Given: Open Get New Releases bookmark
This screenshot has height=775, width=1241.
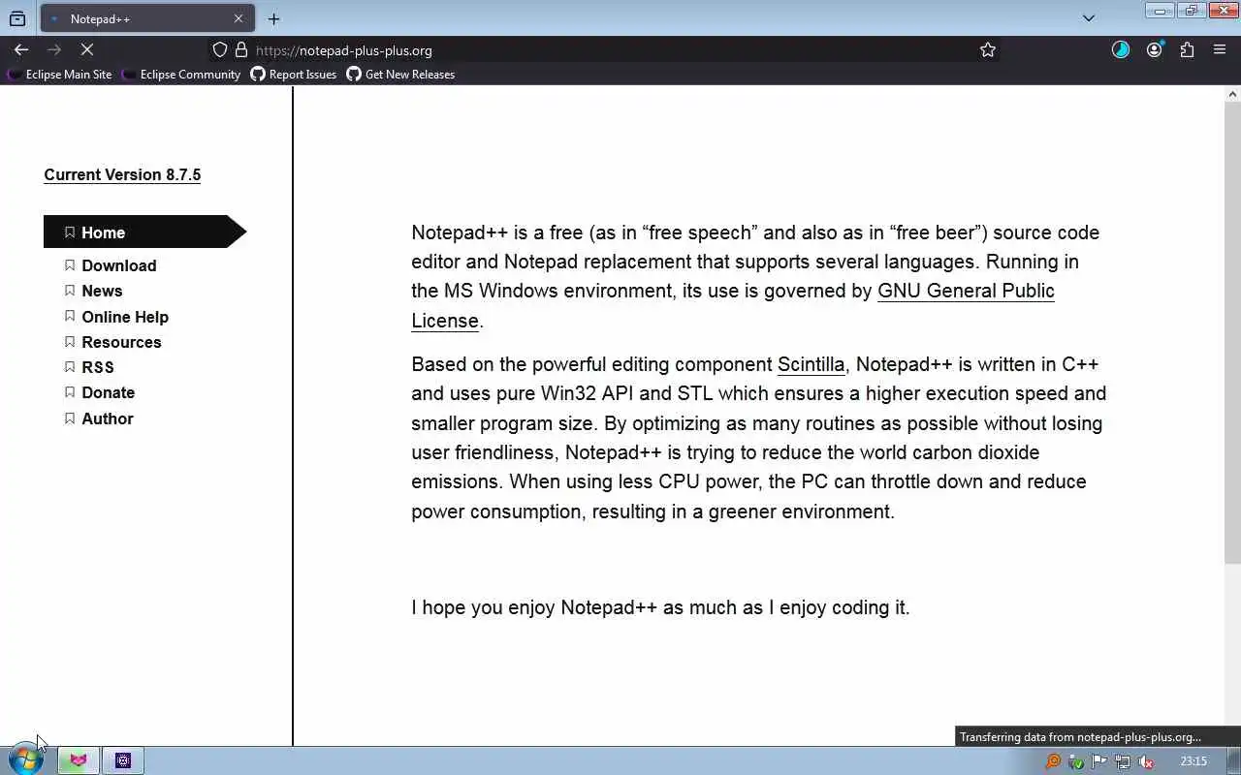Looking at the screenshot, I should pos(400,75).
